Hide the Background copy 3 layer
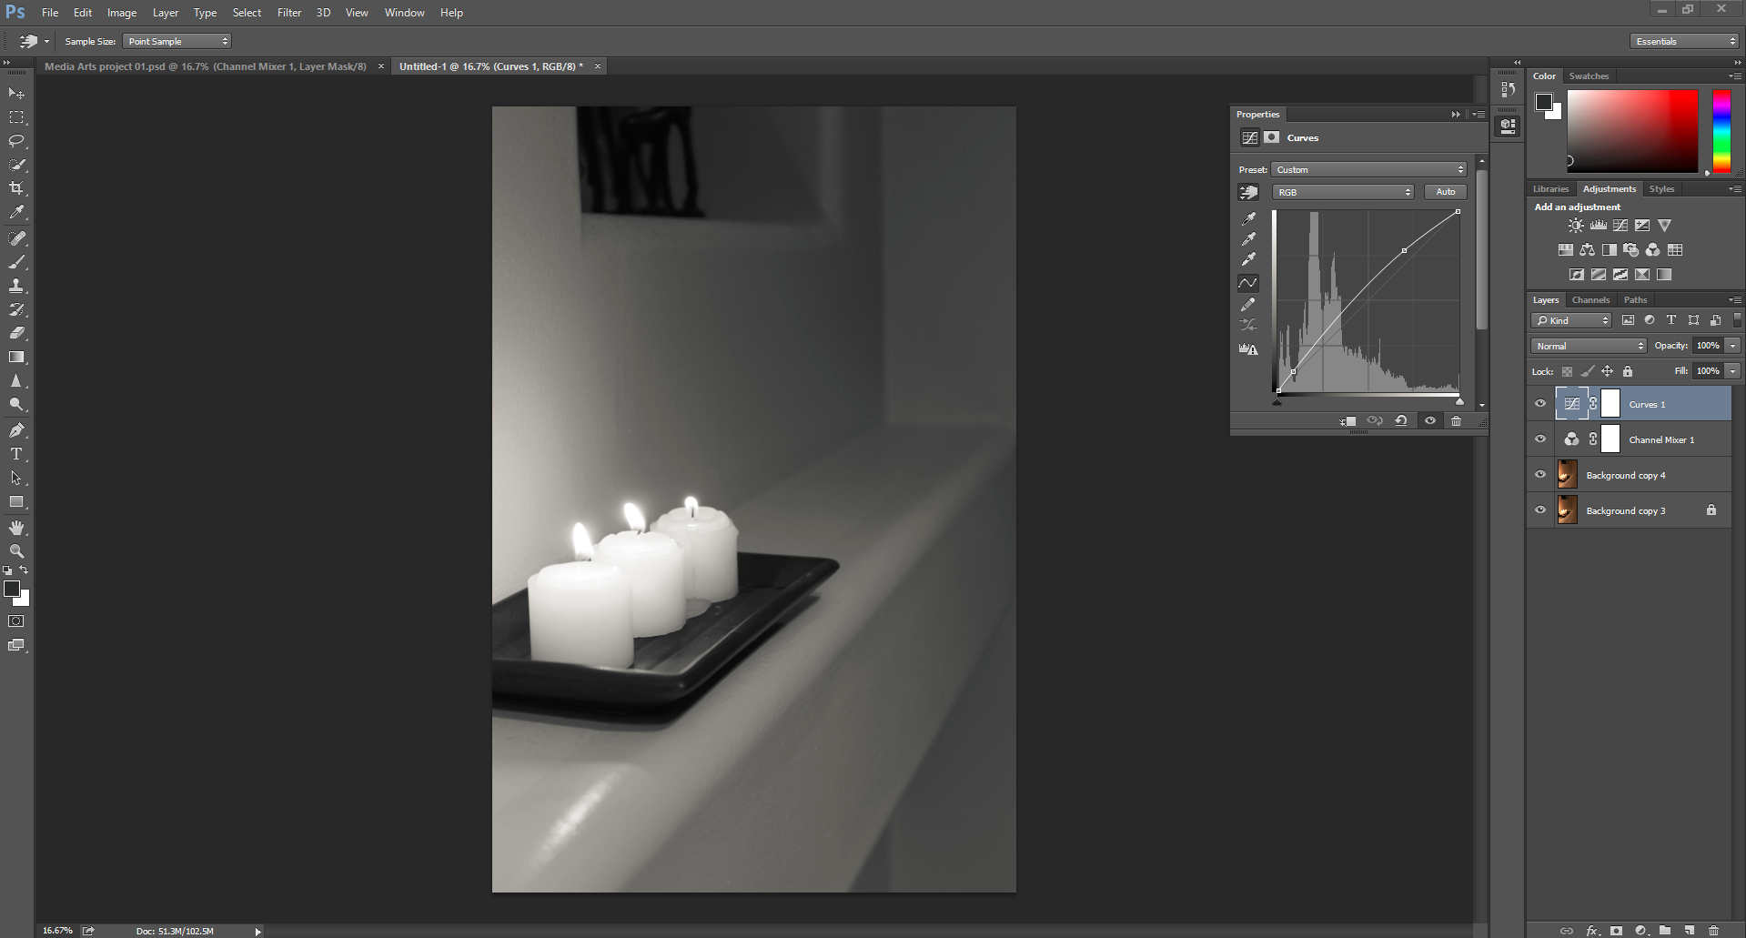 [1540, 510]
